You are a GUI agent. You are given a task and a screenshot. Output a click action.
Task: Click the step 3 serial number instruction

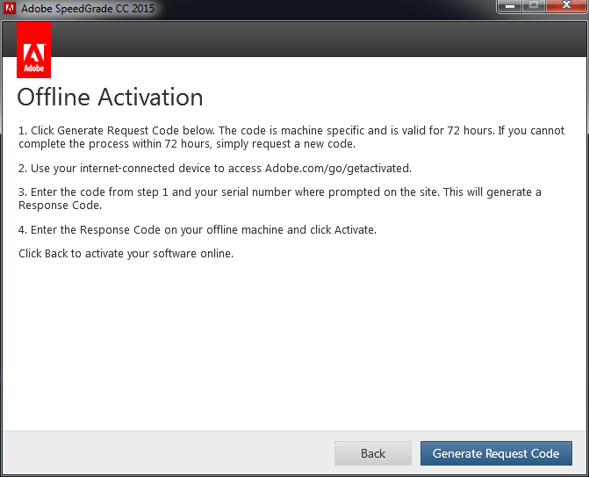280,199
